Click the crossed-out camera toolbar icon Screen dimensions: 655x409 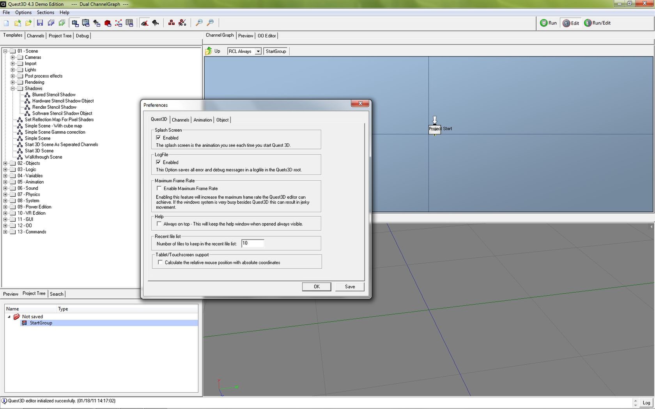tap(144, 23)
